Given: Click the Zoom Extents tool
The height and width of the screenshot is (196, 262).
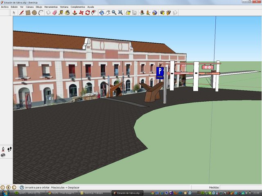Looking at the screenshot, I should pos(121,13).
